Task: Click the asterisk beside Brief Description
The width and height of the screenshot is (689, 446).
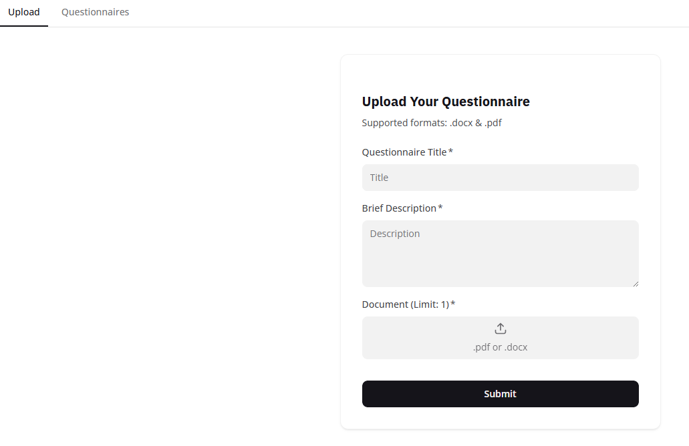Action: pyautogui.click(x=440, y=208)
